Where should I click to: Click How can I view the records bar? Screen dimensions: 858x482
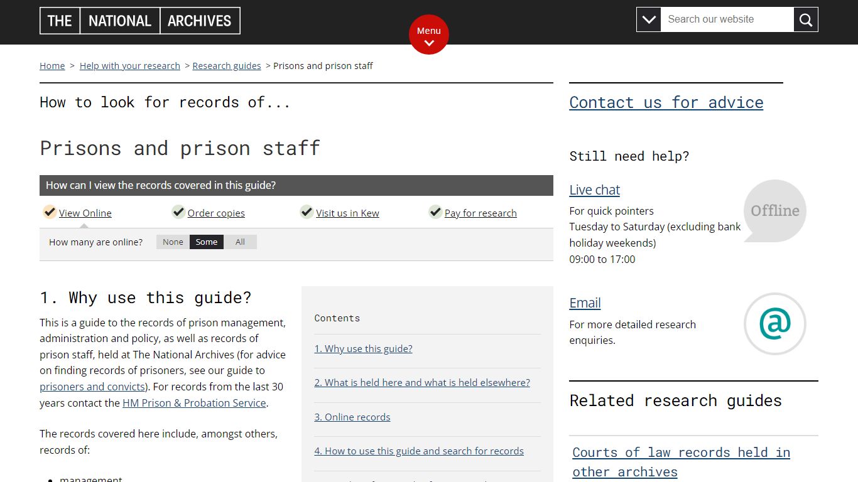coord(296,186)
